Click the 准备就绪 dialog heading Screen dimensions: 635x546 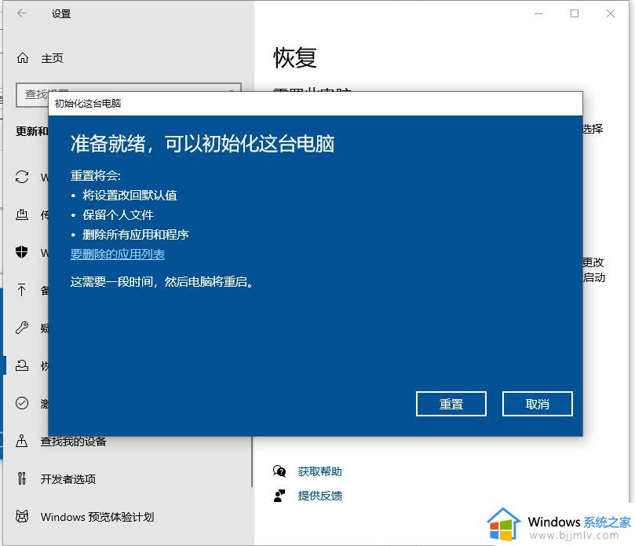[203, 144]
